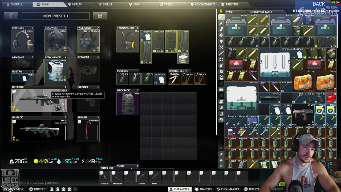Select the Mayo jar in stash
Screen dimensions: 341x192
click(230, 132)
